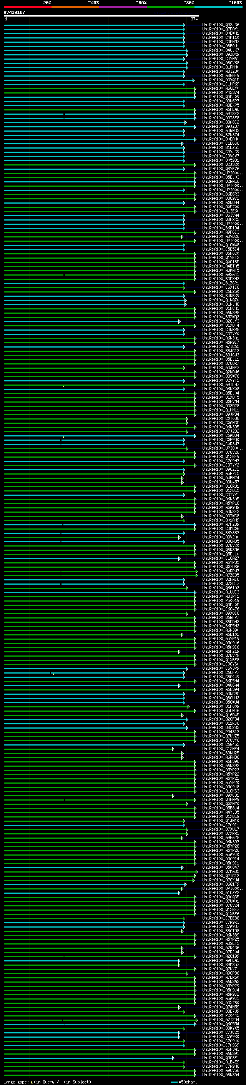
Task: Open hit UniRef100_Q7PAY1
Action: point(221,29)
